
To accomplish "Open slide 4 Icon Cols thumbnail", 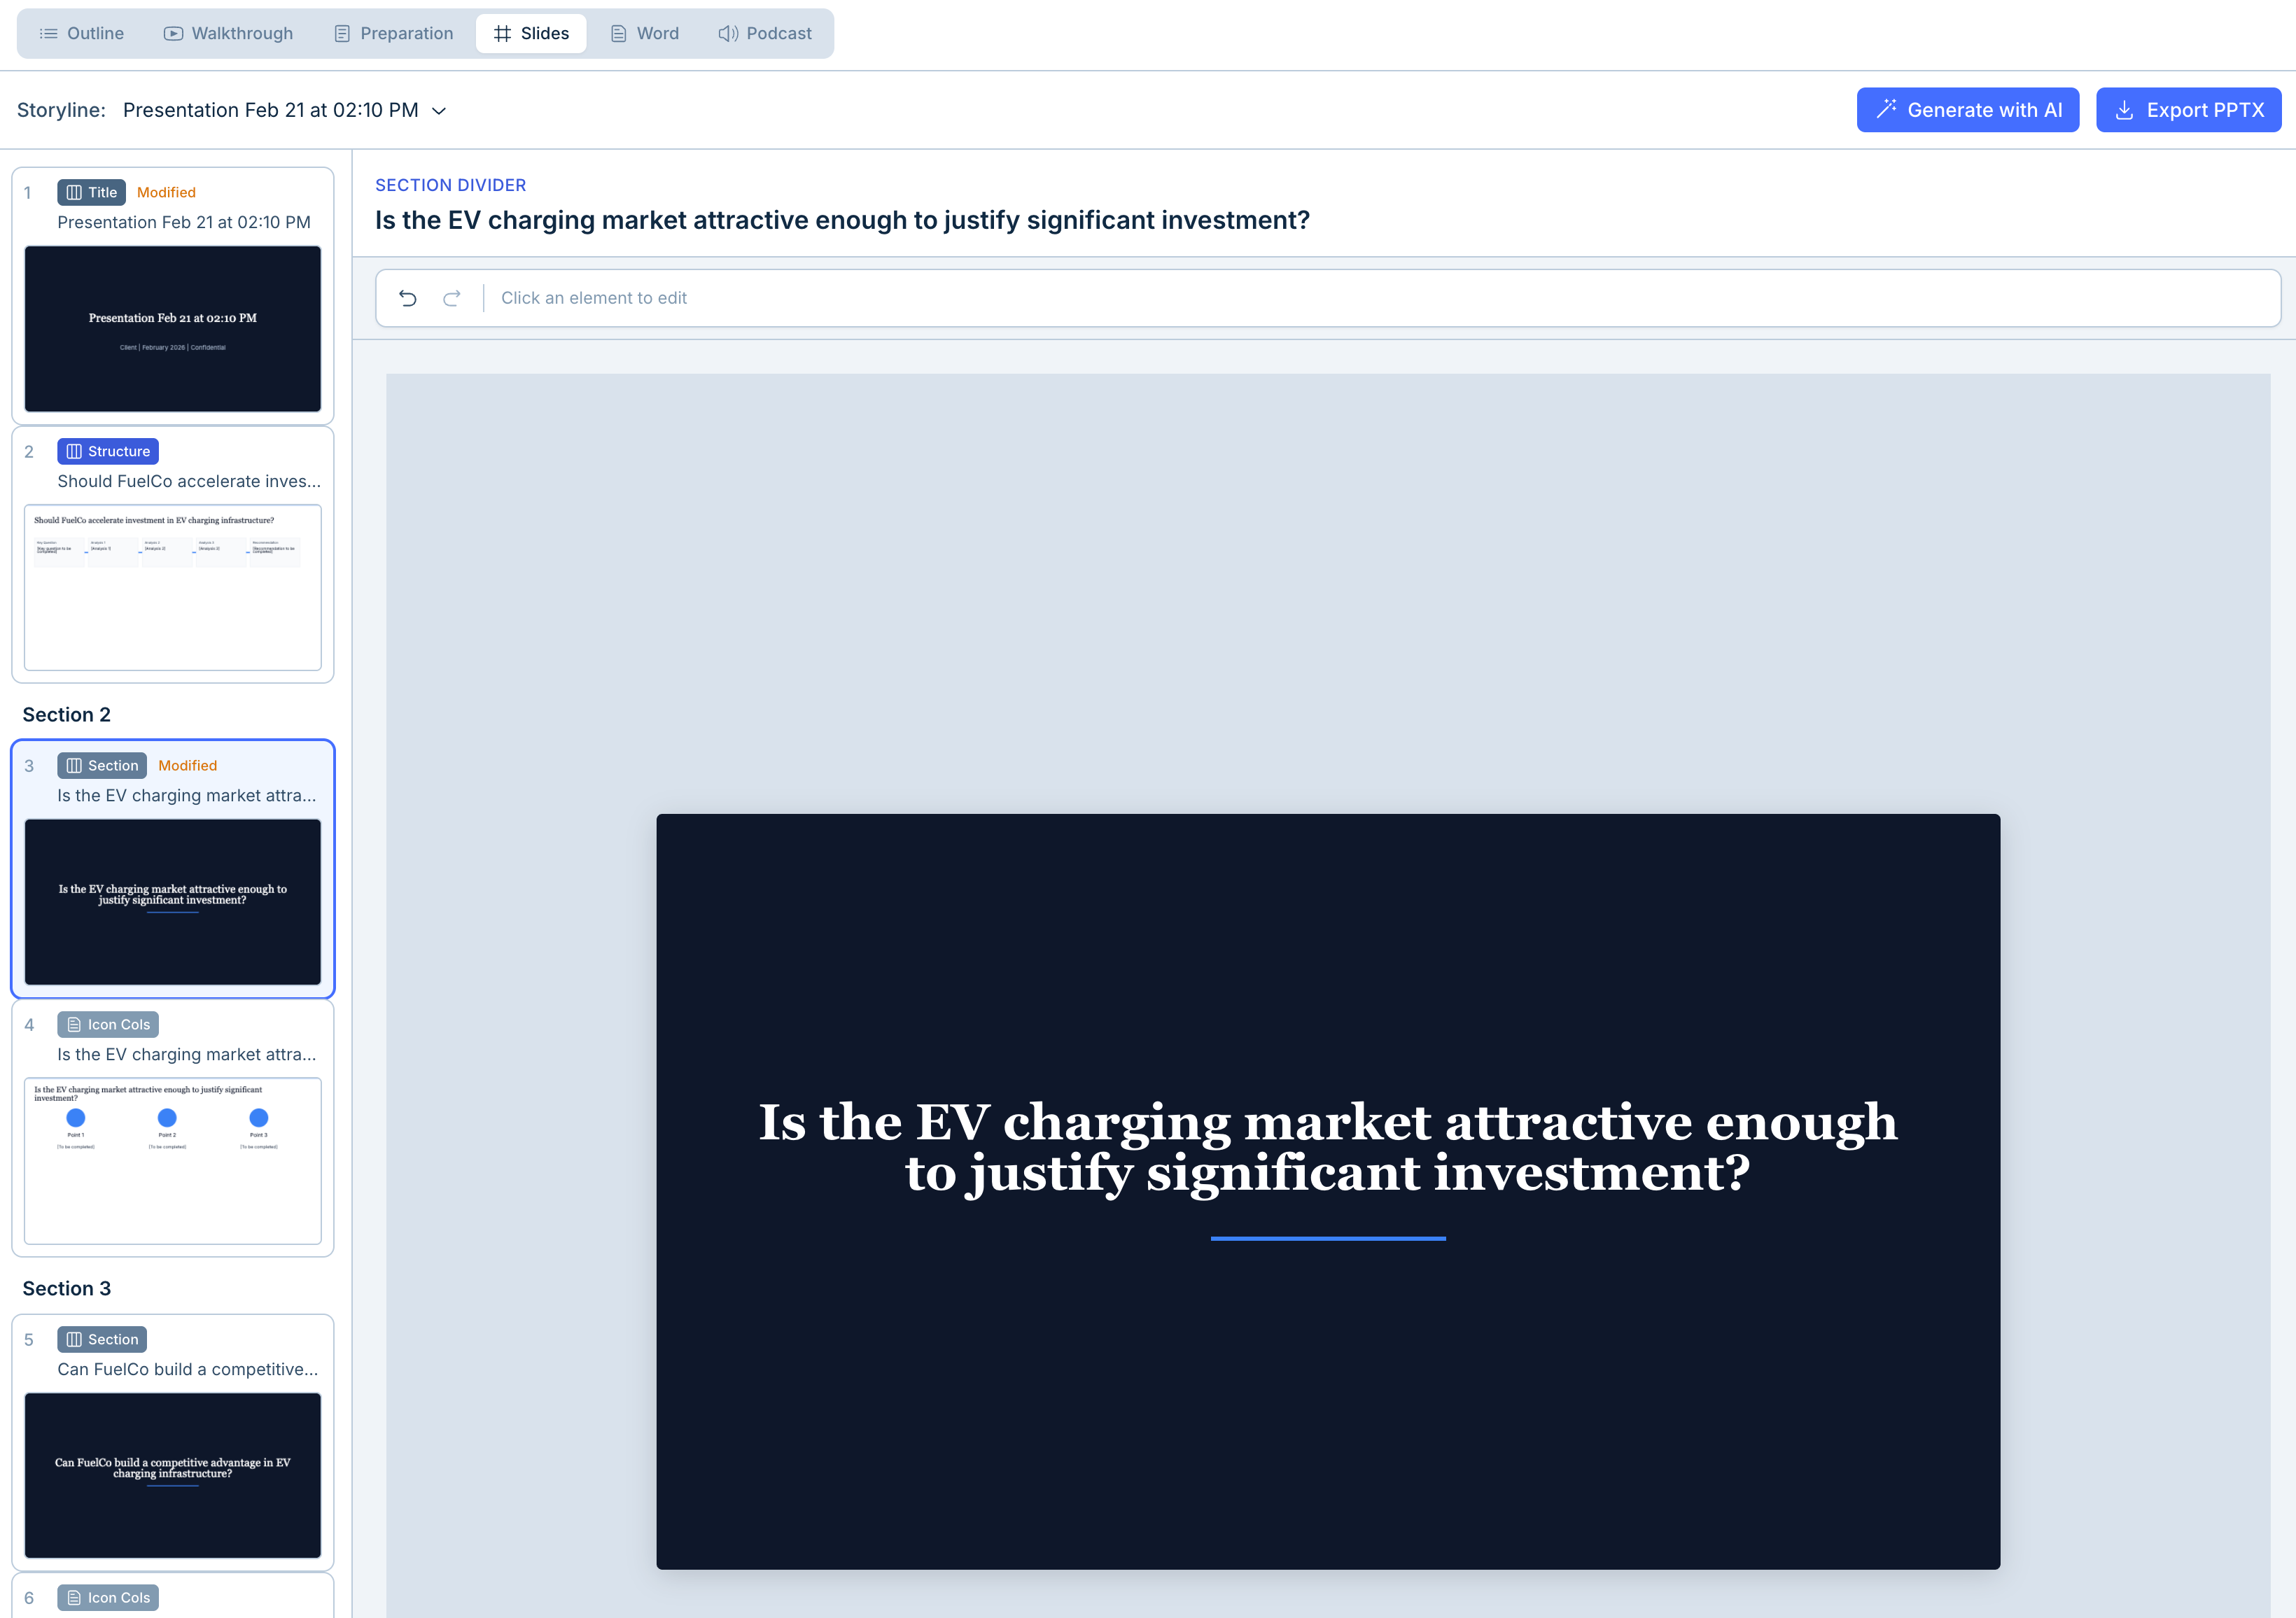I will [x=173, y=1160].
